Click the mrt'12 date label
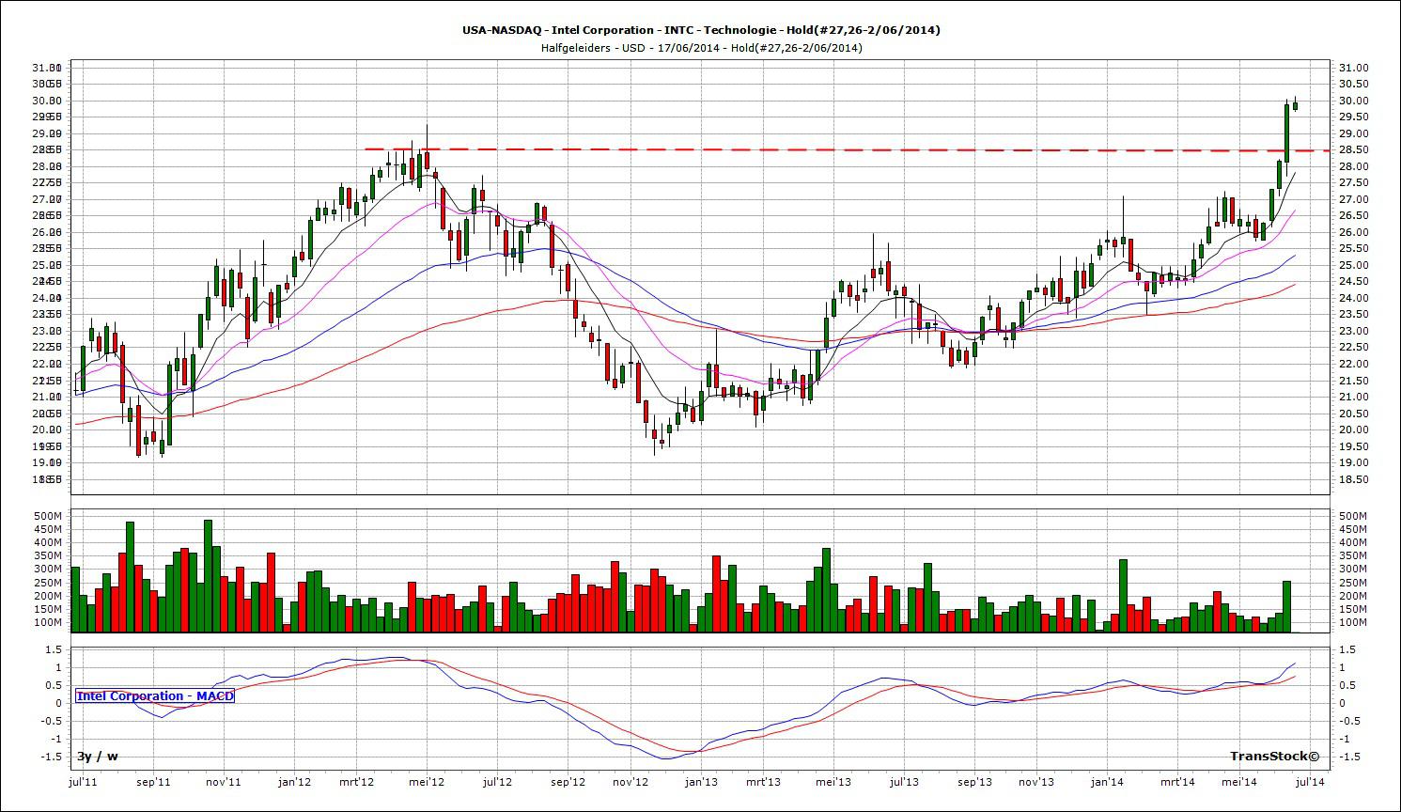 coord(357,782)
